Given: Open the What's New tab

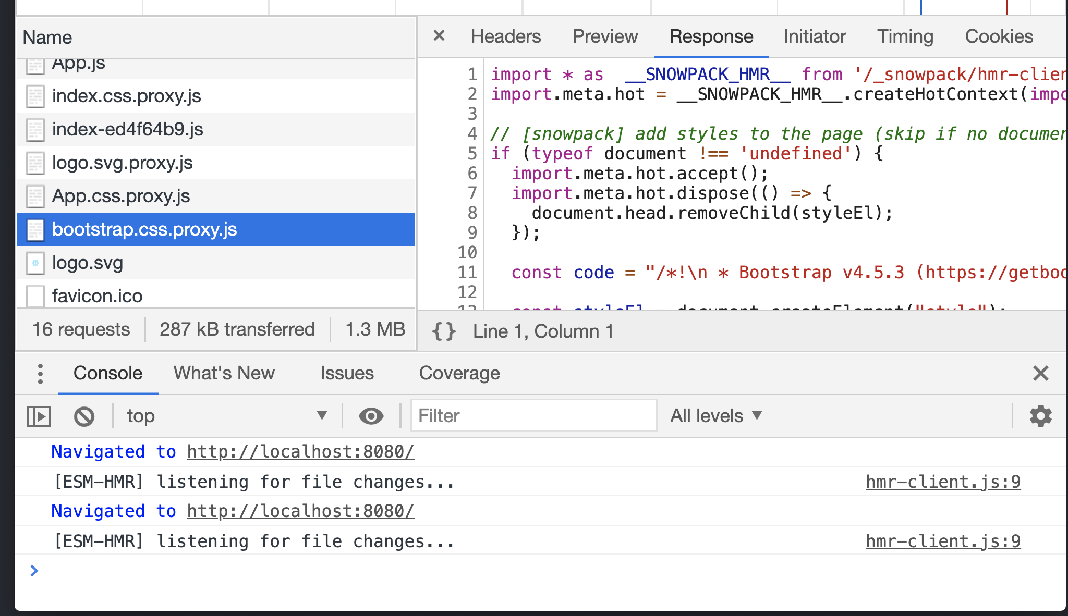Looking at the screenshot, I should click(x=223, y=373).
